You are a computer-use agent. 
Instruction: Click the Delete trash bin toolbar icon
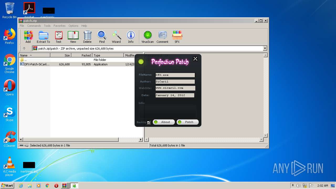coord(87,37)
